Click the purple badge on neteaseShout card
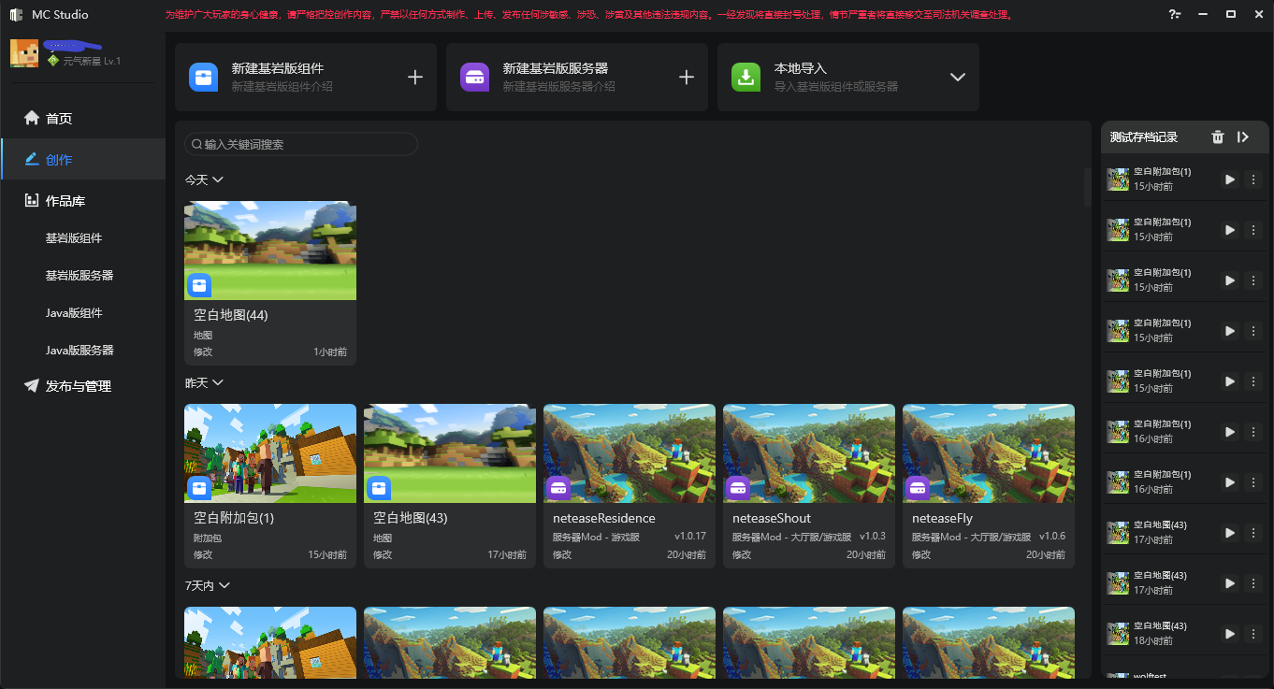Image resolution: width=1274 pixels, height=689 pixels. 738,488
